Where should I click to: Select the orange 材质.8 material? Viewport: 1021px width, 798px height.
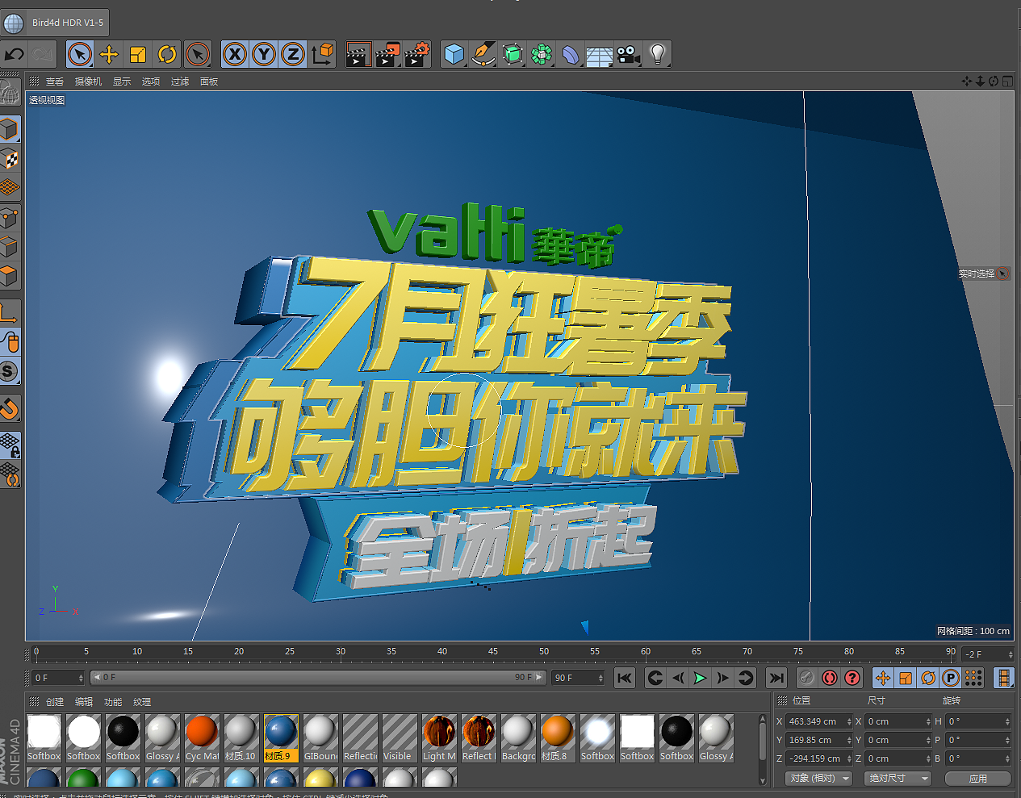tap(558, 737)
